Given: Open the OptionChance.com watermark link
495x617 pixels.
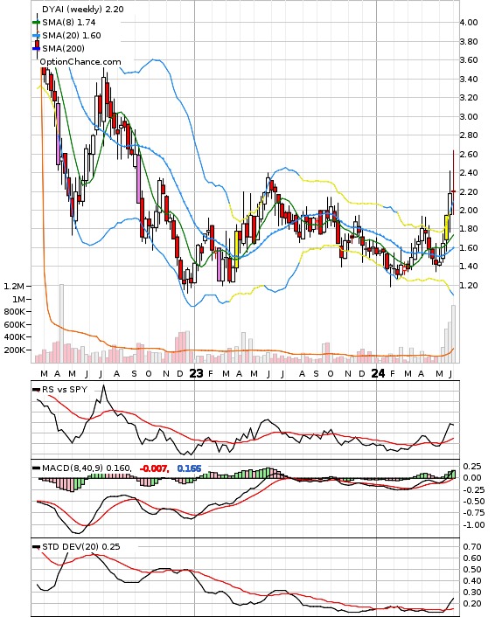Looking at the screenshot, I should tap(80, 62).
